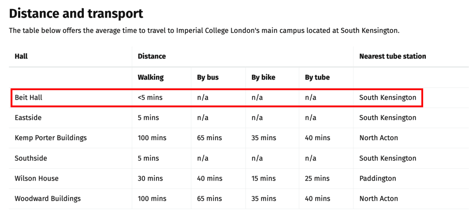Viewport: 476px width, 214px height.
Task: Click the By tube sub-header
Action: click(x=317, y=77)
